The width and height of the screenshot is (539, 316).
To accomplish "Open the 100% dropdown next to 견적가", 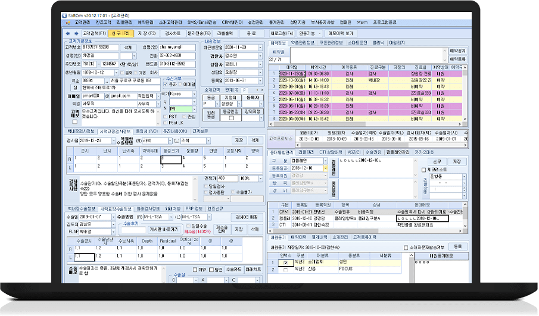I will (x=260, y=179).
